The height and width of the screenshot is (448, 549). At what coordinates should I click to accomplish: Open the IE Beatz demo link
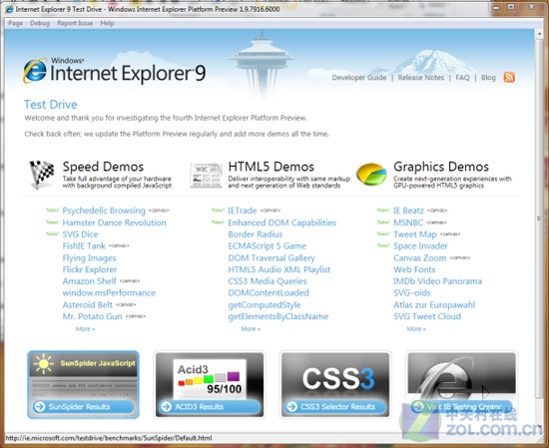[408, 211]
